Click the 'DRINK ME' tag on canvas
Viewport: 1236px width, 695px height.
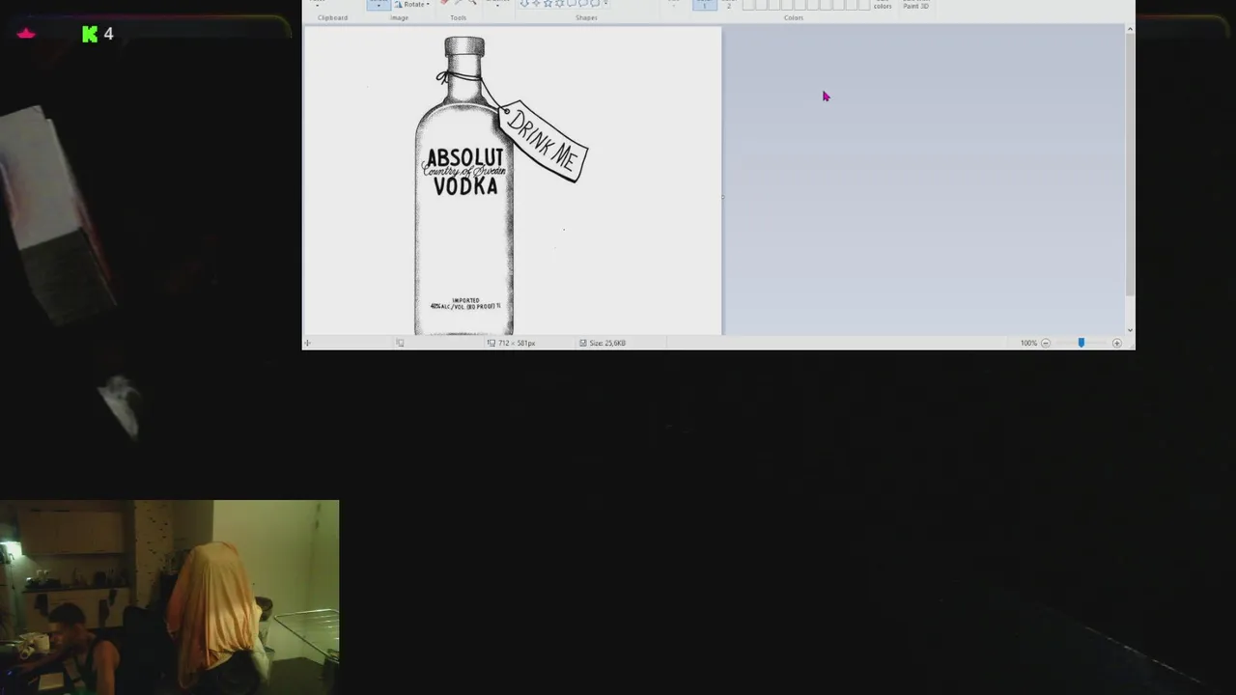tap(544, 141)
